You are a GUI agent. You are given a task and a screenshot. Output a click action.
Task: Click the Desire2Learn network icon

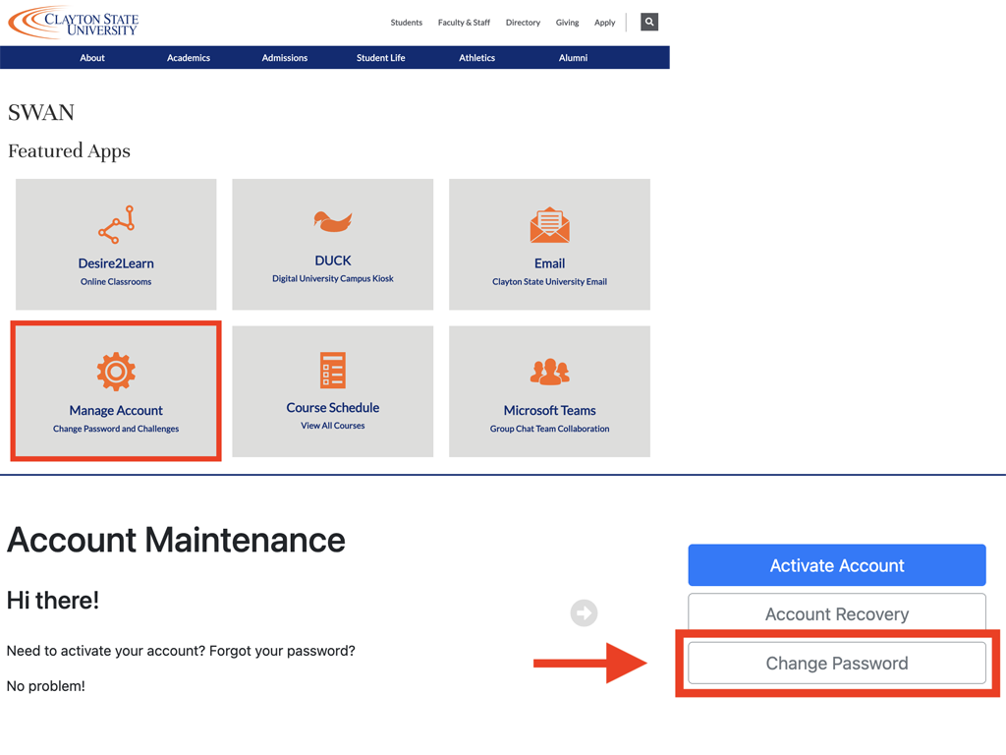pos(116,226)
